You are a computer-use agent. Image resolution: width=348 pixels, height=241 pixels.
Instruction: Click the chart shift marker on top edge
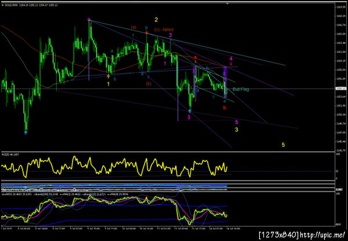click(x=227, y=3)
